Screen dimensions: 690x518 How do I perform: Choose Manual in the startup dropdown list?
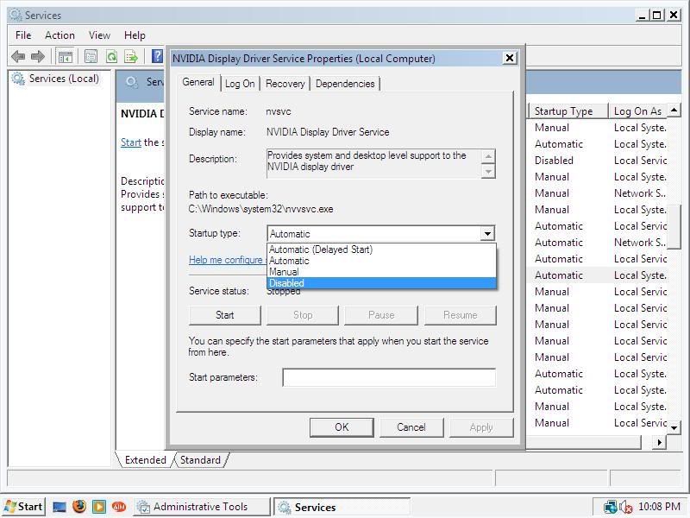381,272
